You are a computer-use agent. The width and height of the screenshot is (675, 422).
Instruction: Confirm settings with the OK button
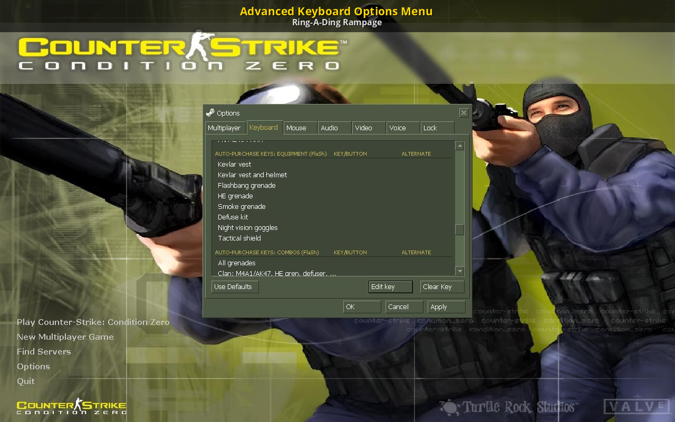362,307
